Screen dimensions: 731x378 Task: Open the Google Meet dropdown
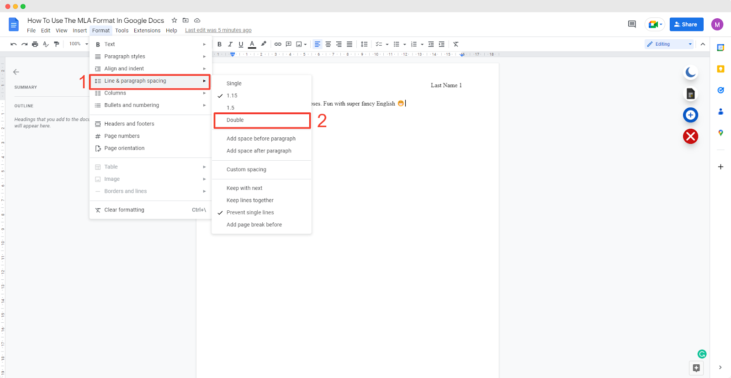coord(655,24)
